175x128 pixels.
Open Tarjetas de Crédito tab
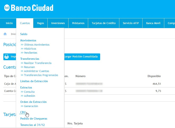coord(104,23)
